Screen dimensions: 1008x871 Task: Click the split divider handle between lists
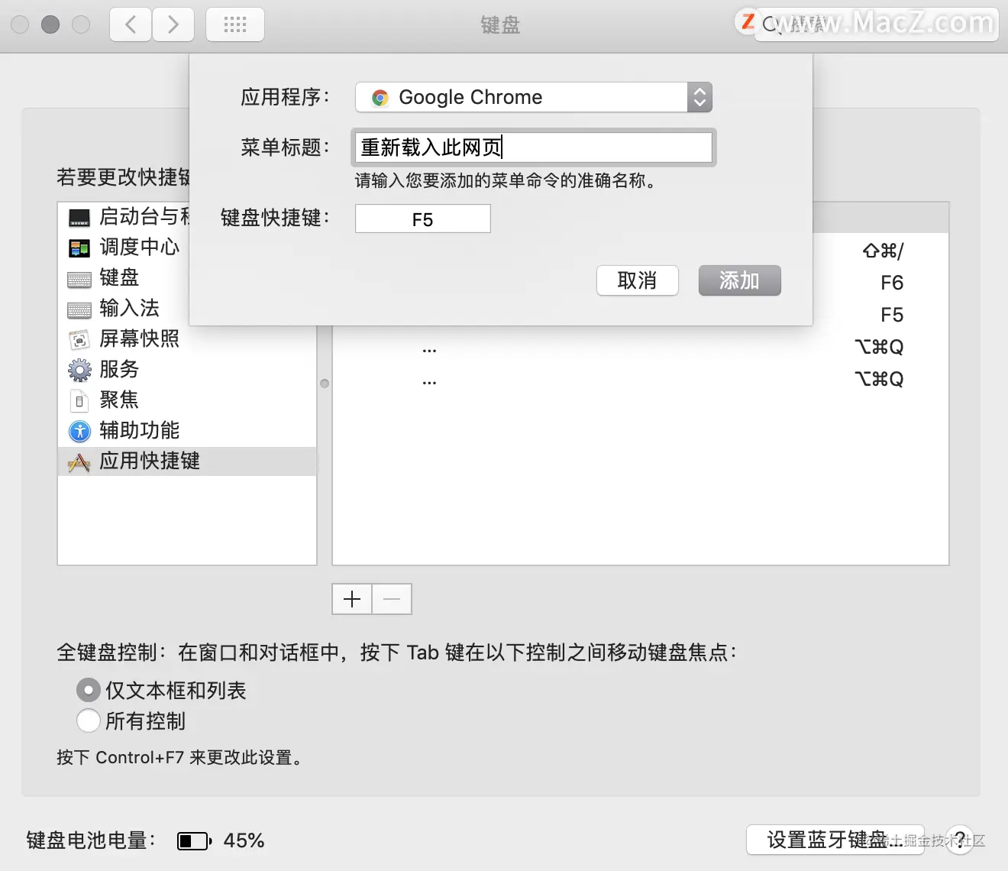coord(325,384)
